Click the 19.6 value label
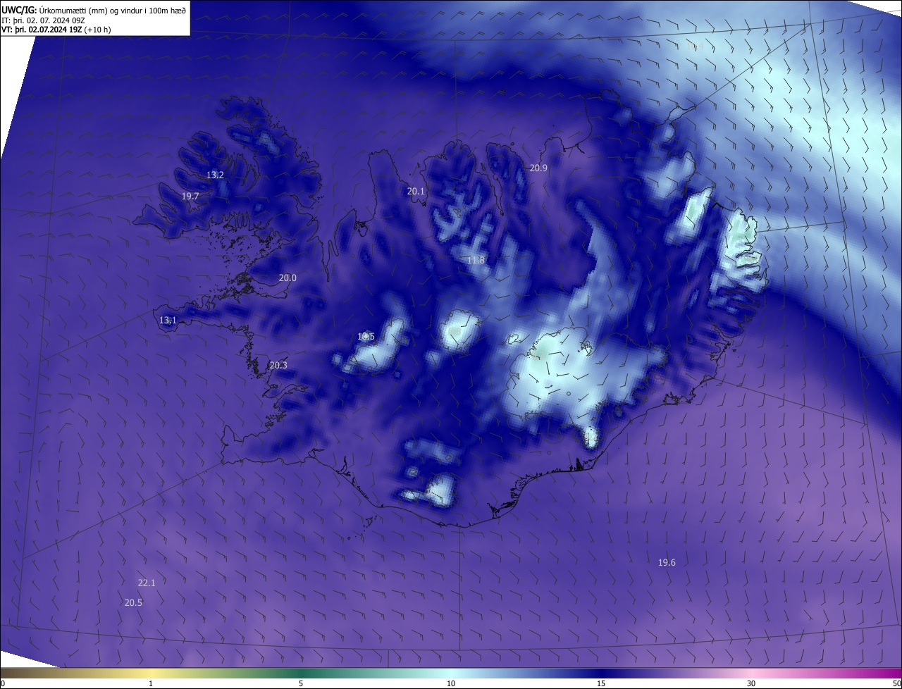The width and height of the screenshot is (902, 689). 667,562
